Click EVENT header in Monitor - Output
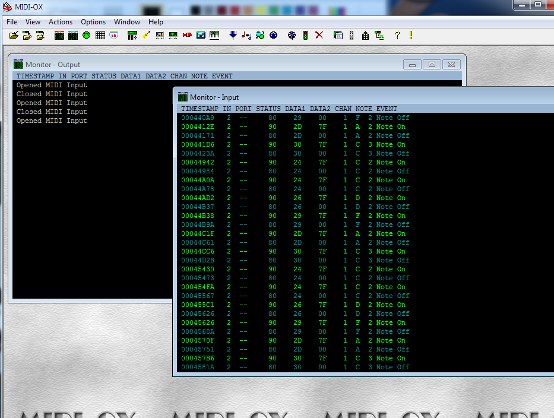The height and width of the screenshot is (418, 554). [222, 76]
